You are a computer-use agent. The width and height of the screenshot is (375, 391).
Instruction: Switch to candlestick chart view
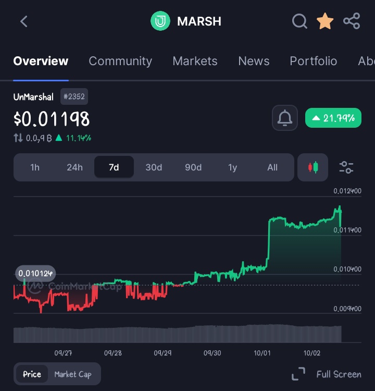tap(313, 167)
